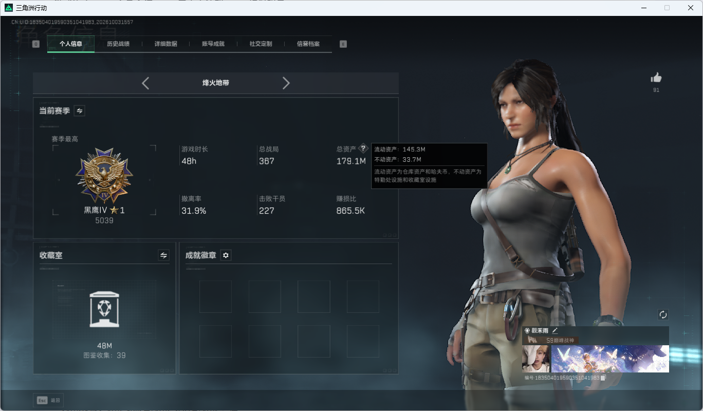The height and width of the screenshot is (411, 703).
Task: Click the Esc 返回 button
Action: click(49, 400)
